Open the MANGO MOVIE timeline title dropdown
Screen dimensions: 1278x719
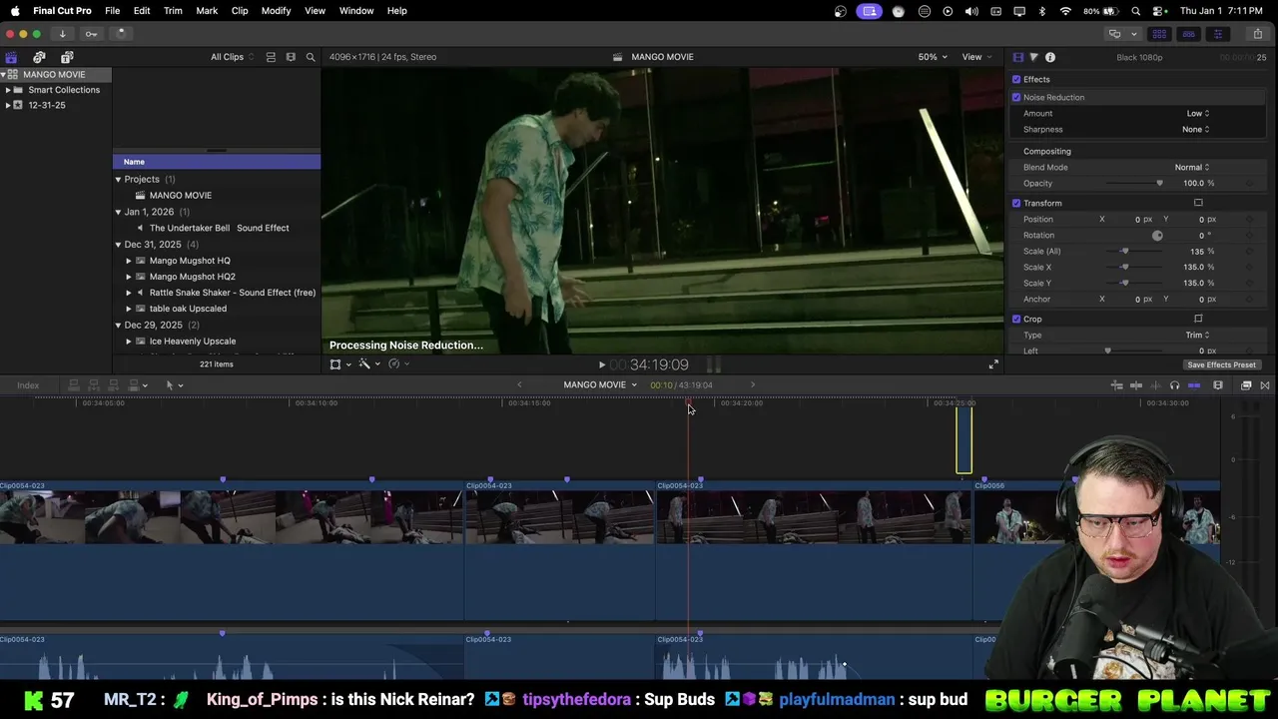599,385
